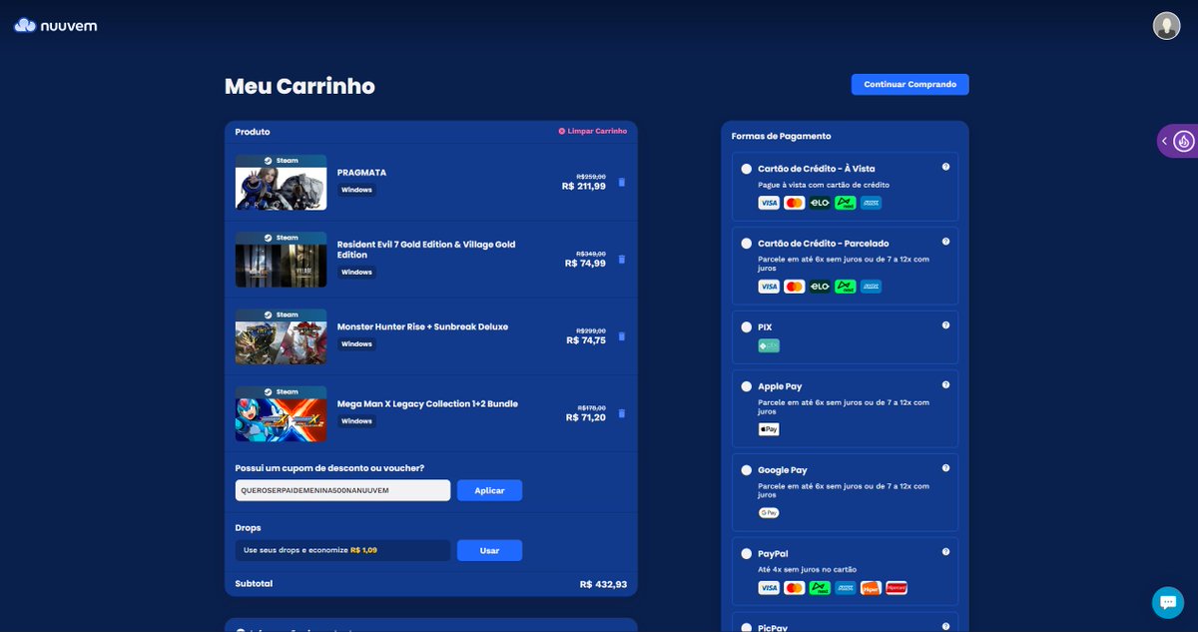Screen dimensions: 1198x632
Task: Show help for Cartão de Crédito Parcelado
Action: pos(945,242)
